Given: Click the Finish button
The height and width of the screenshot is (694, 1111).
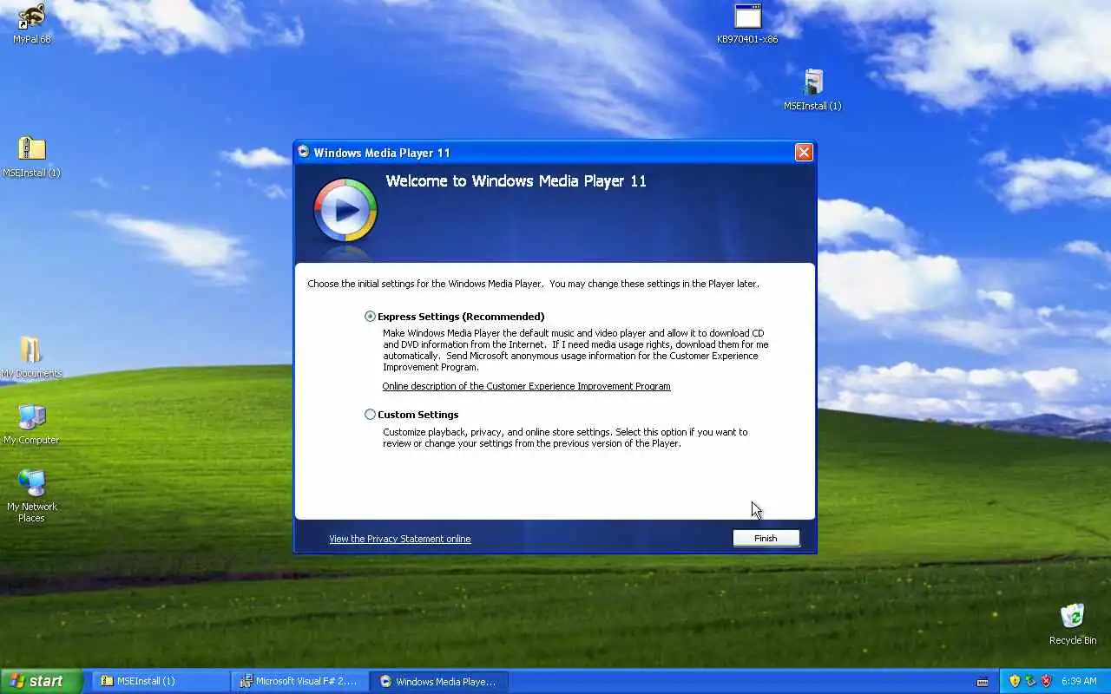Looking at the screenshot, I should (x=766, y=539).
